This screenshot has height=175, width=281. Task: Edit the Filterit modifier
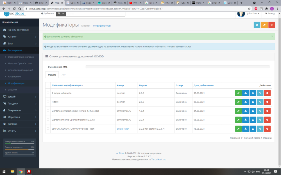tap(238, 102)
